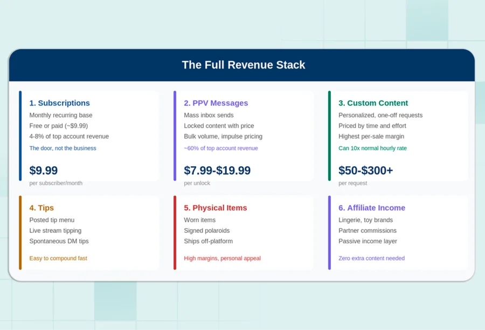Click 'per unlock' caption
This screenshot has height=330, width=485.
pos(197,183)
